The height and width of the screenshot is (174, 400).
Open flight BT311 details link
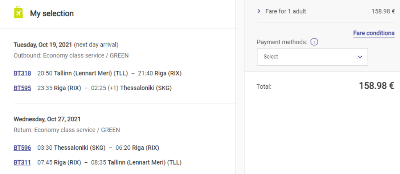pos(22,162)
